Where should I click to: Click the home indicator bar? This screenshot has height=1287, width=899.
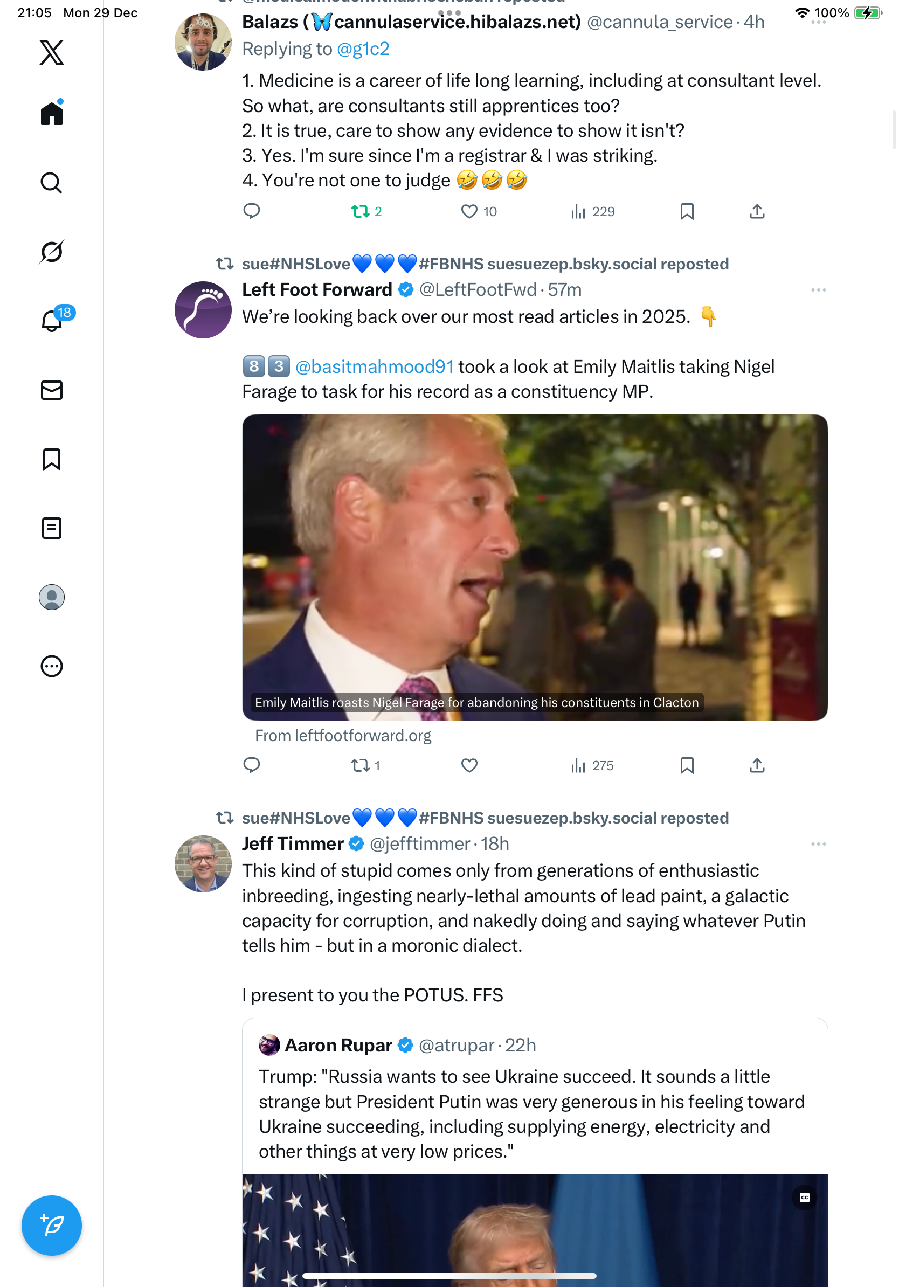coord(449,1275)
